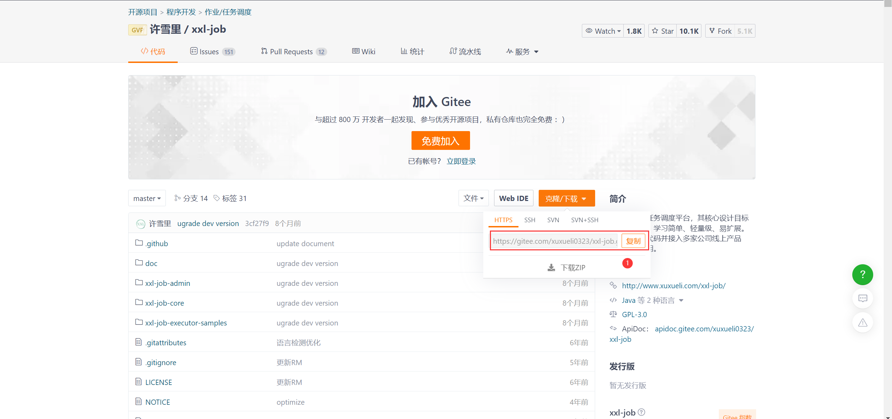Expand the Java 等 2 种语言 dropdown
The width and height of the screenshot is (892, 419).
653,300
